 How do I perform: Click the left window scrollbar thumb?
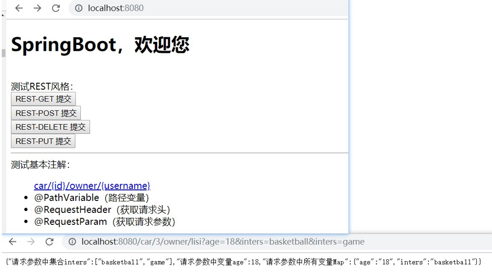[4, 53]
